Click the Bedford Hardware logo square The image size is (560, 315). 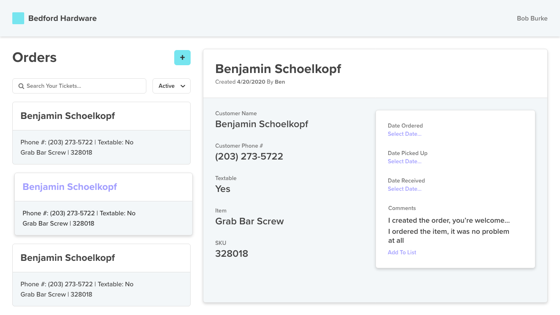click(18, 18)
